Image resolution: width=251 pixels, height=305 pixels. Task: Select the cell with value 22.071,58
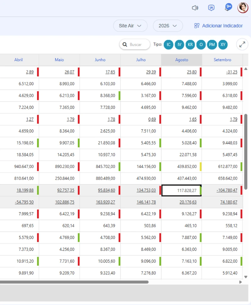pyautogui.click(x=181, y=155)
